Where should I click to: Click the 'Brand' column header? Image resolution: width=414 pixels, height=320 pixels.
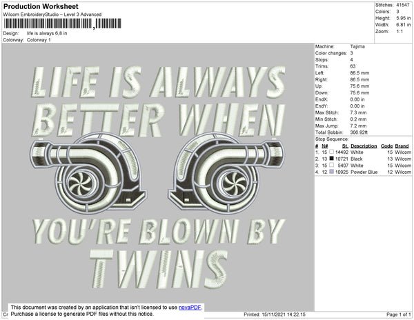tap(402, 146)
